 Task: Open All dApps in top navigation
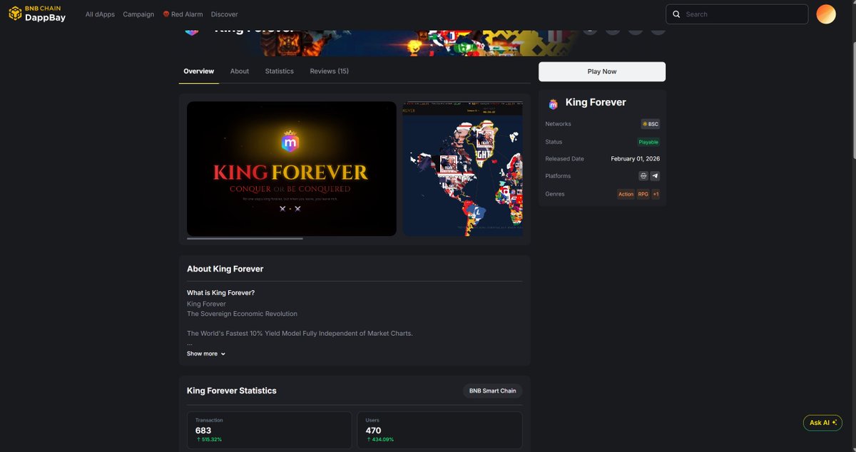100,14
